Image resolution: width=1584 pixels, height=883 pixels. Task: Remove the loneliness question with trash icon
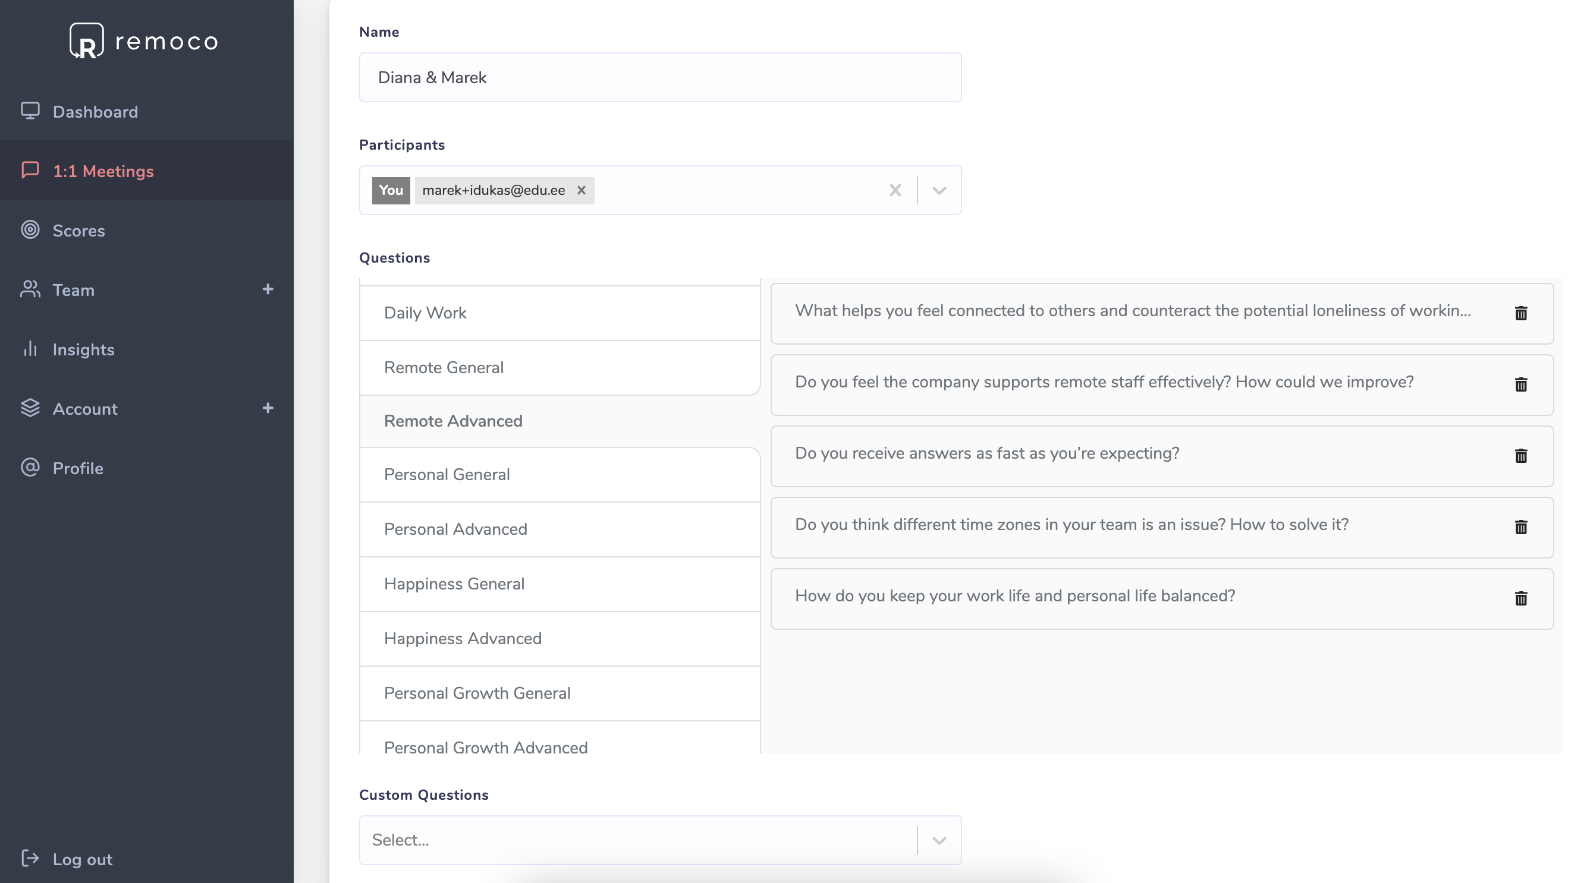(x=1520, y=313)
